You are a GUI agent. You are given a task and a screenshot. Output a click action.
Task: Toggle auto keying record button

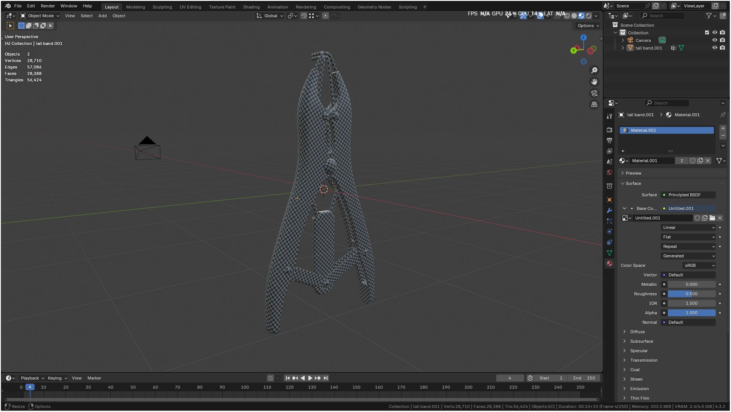pyautogui.click(x=270, y=378)
